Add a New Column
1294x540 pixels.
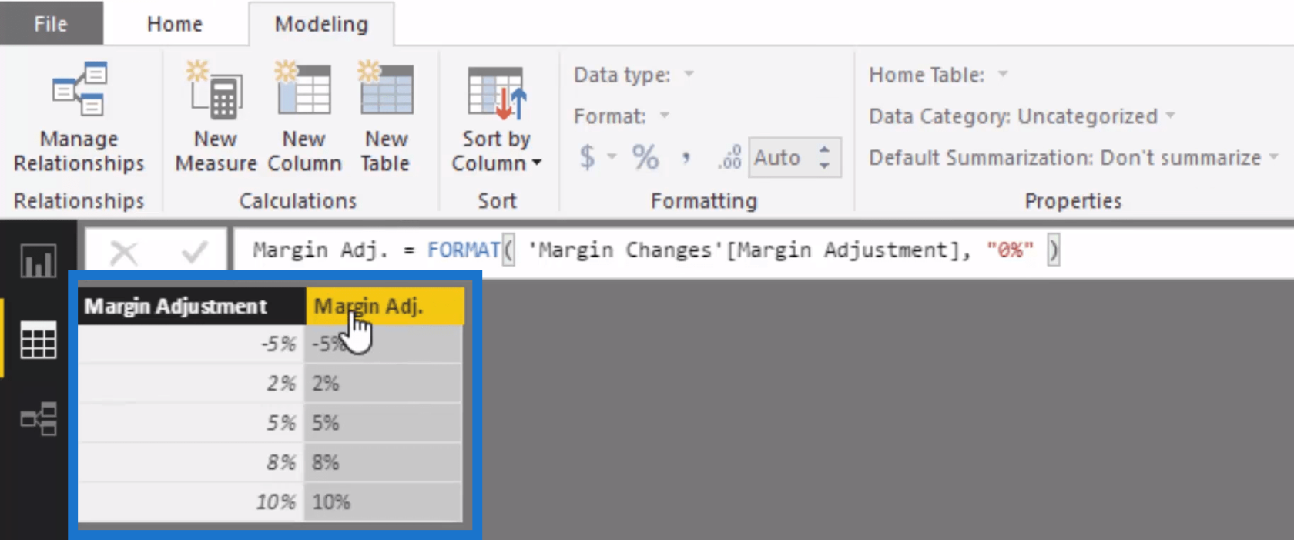(304, 118)
